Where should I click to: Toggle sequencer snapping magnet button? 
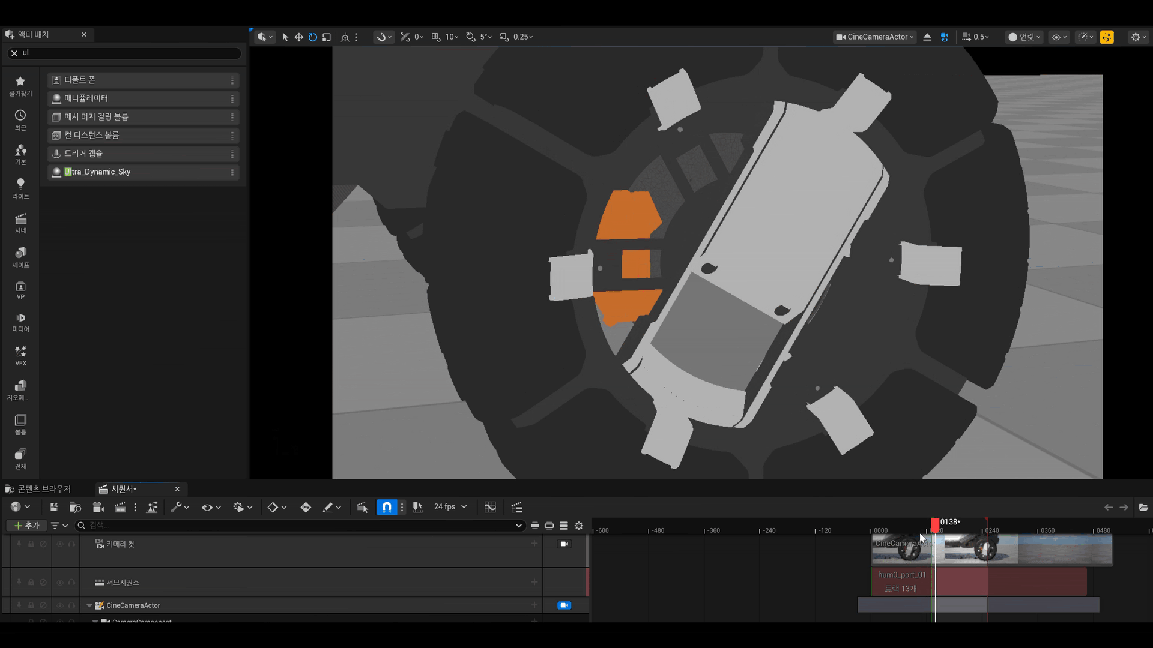click(x=387, y=508)
